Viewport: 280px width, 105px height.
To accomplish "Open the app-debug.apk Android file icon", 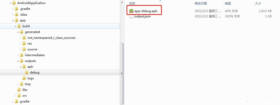I will tap(131, 11).
